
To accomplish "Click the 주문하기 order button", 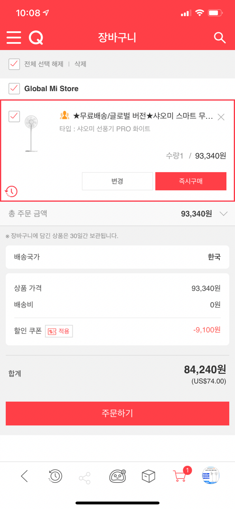I will click(117, 413).
